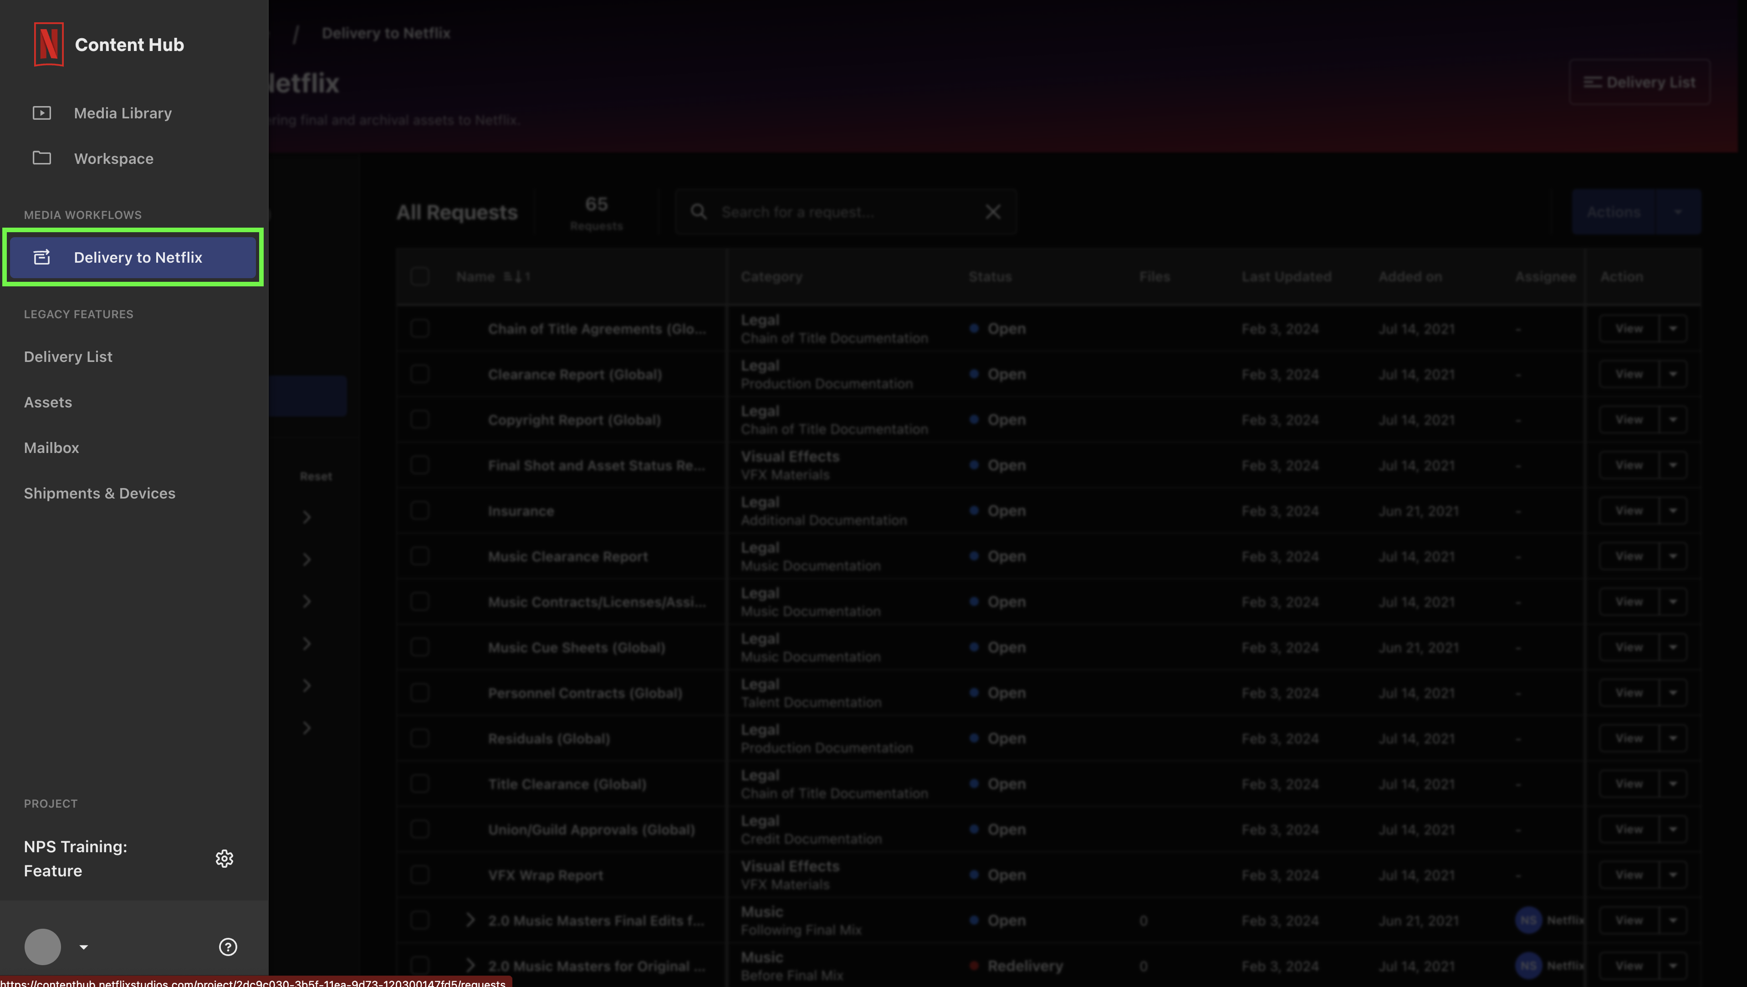Check the Residuals (Global) row
The width and height of the screenshot is (1747, 987).
click(420, 738)
